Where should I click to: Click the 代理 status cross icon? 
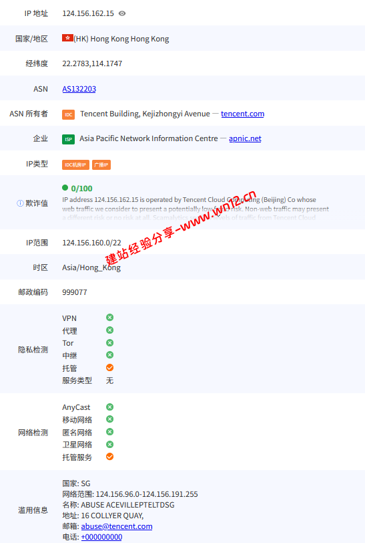click(110, 330)
